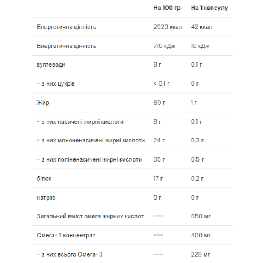
Task: Select the "Омега-3 концентрат" row label
Action: point(66,235)
